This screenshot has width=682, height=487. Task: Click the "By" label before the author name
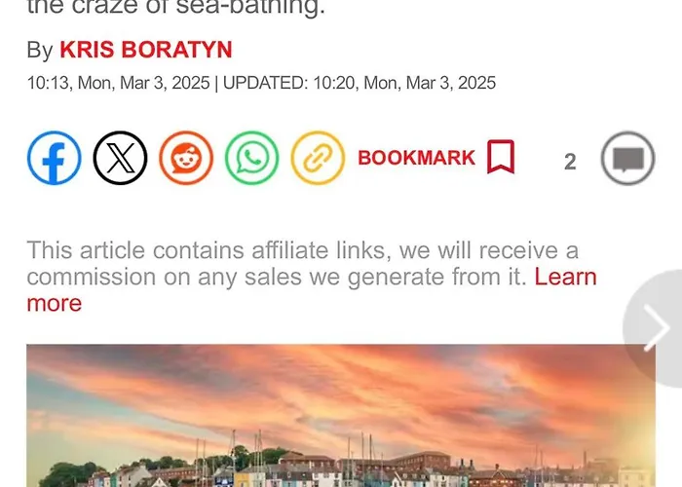(x=40, y=50)
